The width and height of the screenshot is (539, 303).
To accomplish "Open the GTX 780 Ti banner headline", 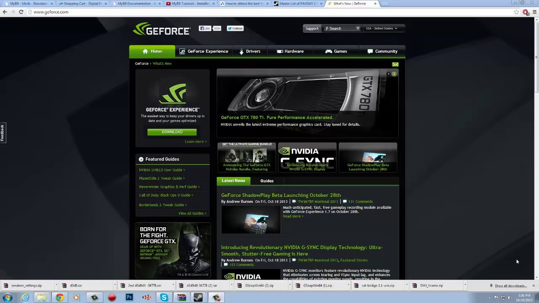I will (x=277, y=118).
